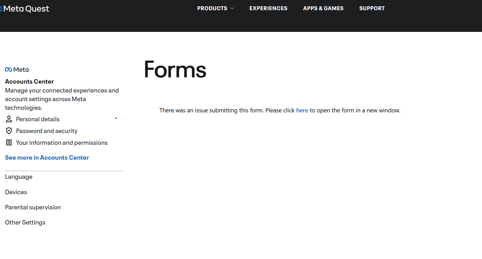Open Other Settings in the sidebar
The width and height of the screenshot is (482, 259).
(25, 222)
